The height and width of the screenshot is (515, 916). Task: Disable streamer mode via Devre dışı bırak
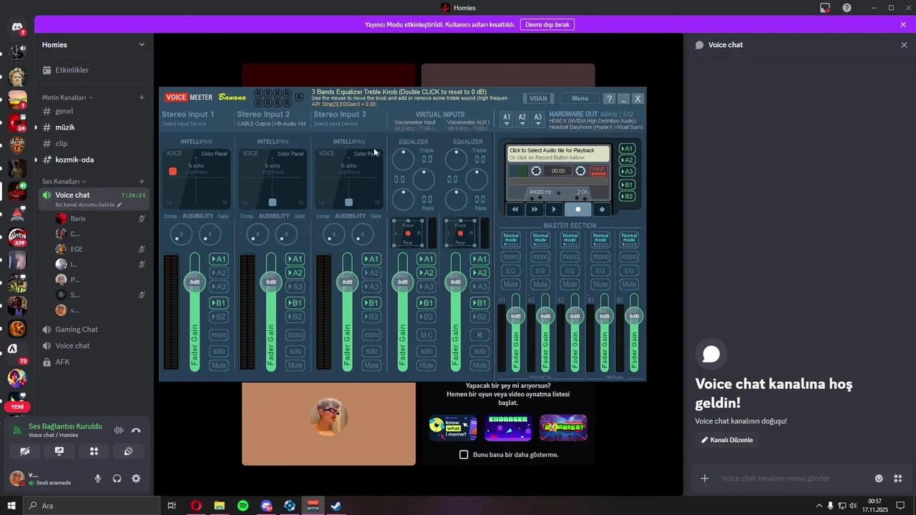click(547, 24)
